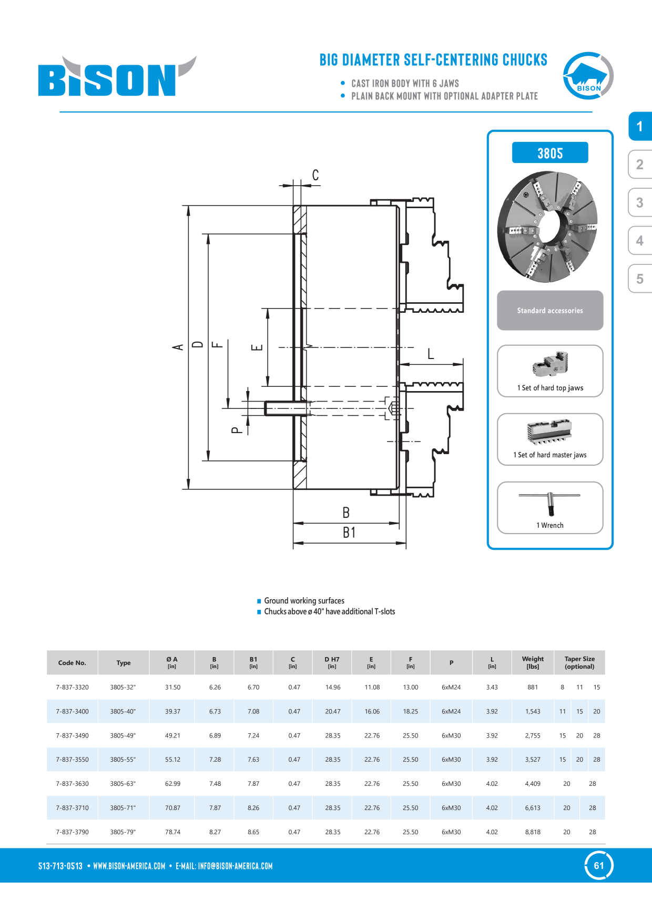Click type cell 3805-79"

(123, 832)
